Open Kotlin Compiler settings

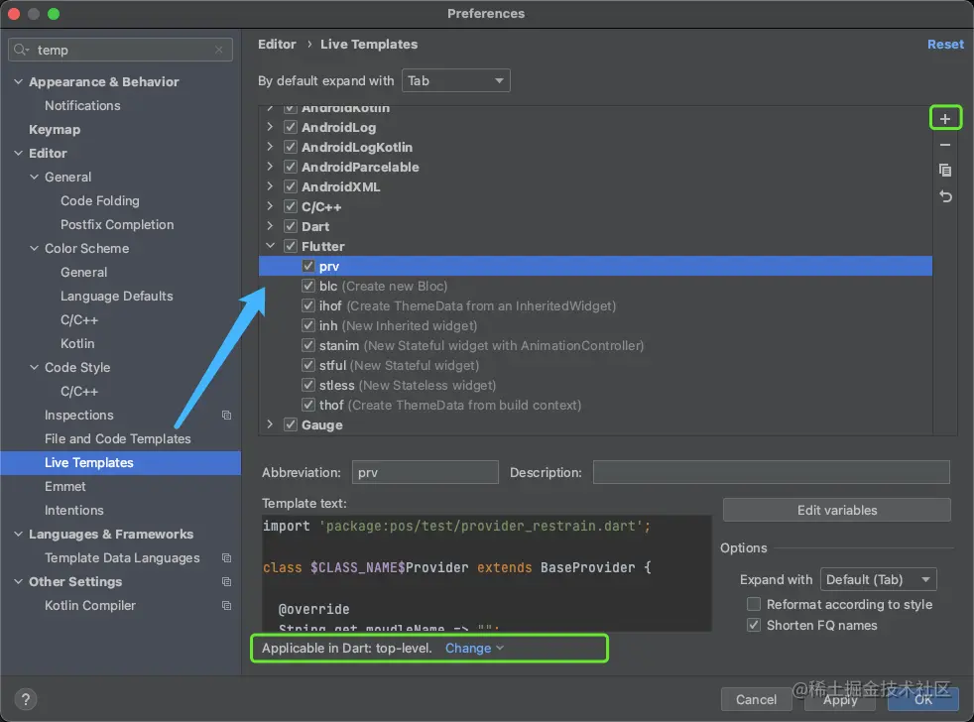[x=90, y=605]
